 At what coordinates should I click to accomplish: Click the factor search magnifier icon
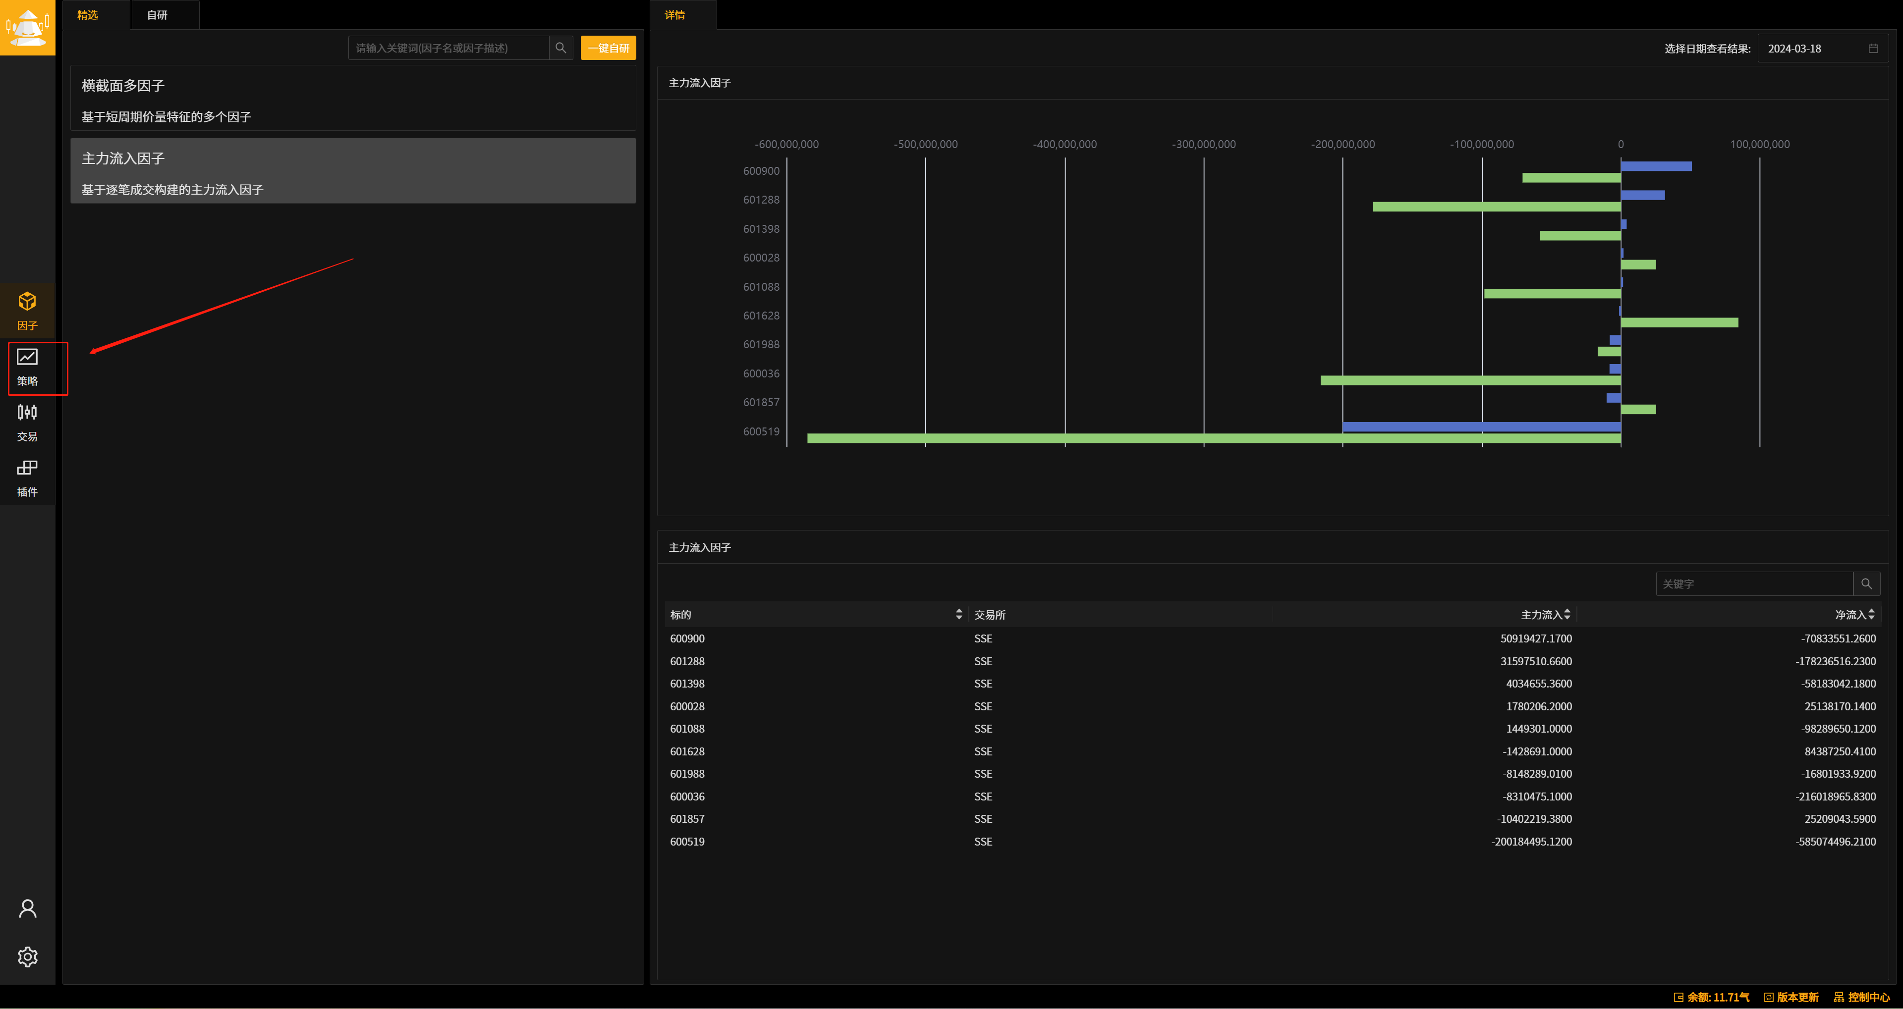tap(560, 48)
